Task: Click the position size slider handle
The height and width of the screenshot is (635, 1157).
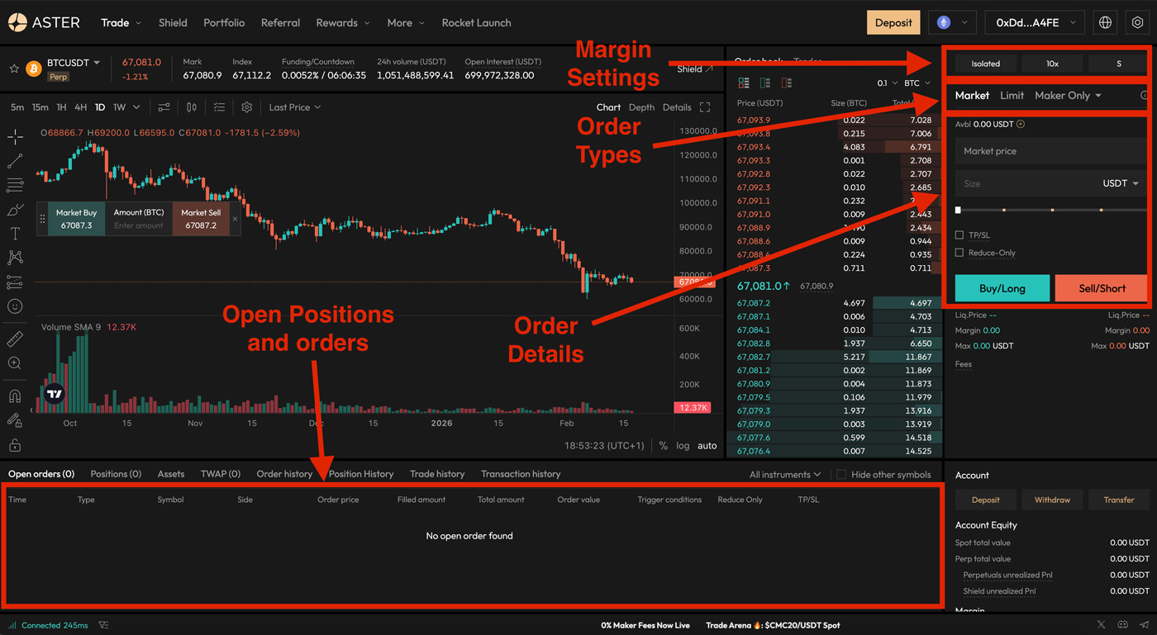Action: 958,210
